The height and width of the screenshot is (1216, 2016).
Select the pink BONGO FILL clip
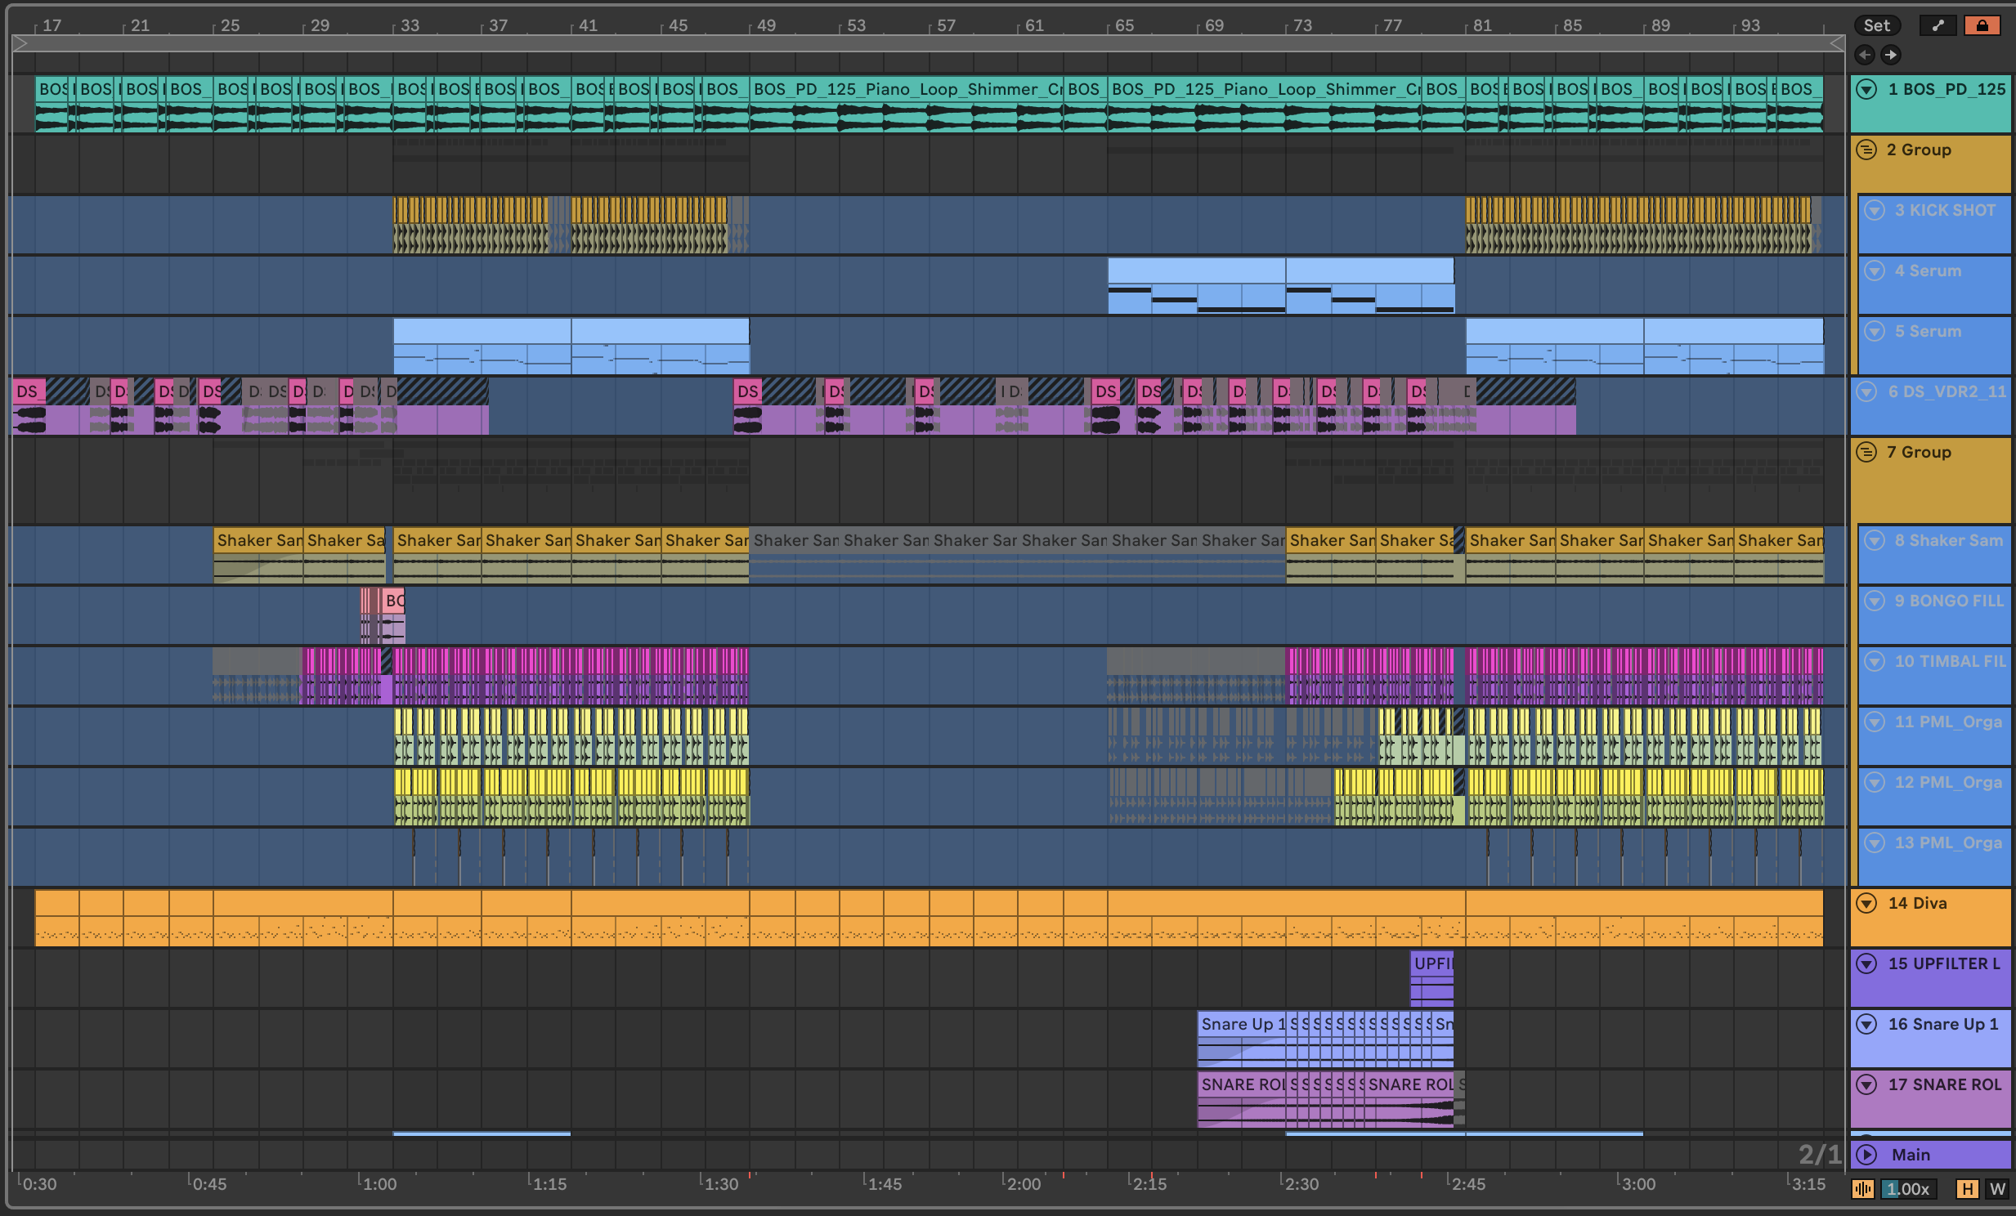[393, 601]
